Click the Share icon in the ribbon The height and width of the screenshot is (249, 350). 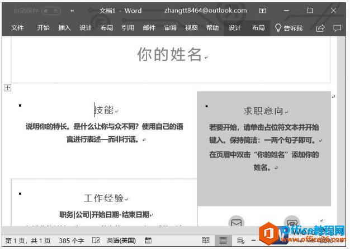click(x=320, y=28)
